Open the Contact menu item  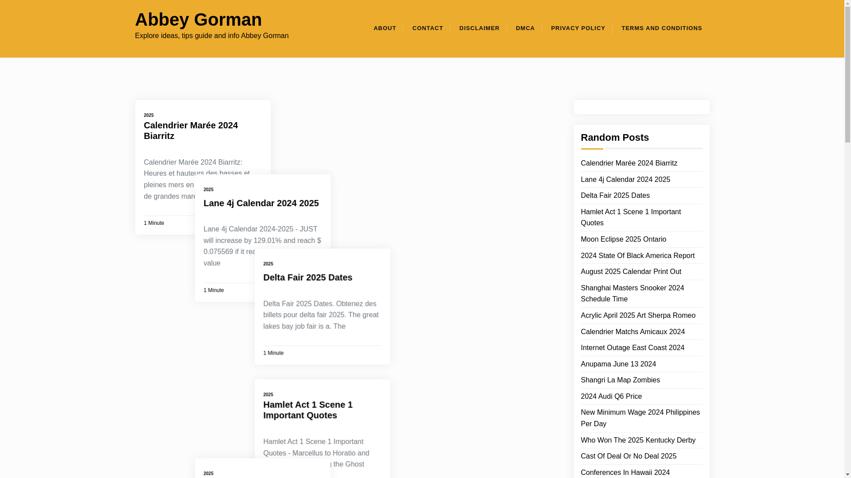point(428,28)
